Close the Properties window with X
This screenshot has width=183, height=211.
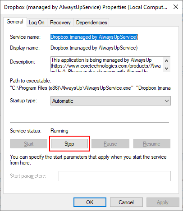pos(176,7)
